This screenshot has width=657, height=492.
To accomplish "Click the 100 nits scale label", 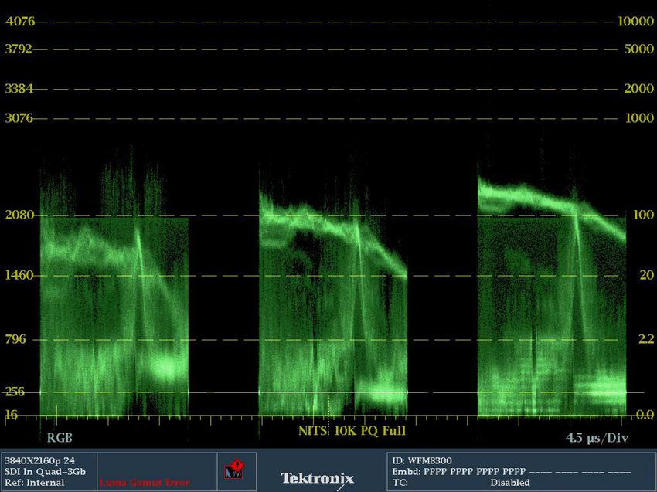I will pyautogui.click(x=643, y=215).
